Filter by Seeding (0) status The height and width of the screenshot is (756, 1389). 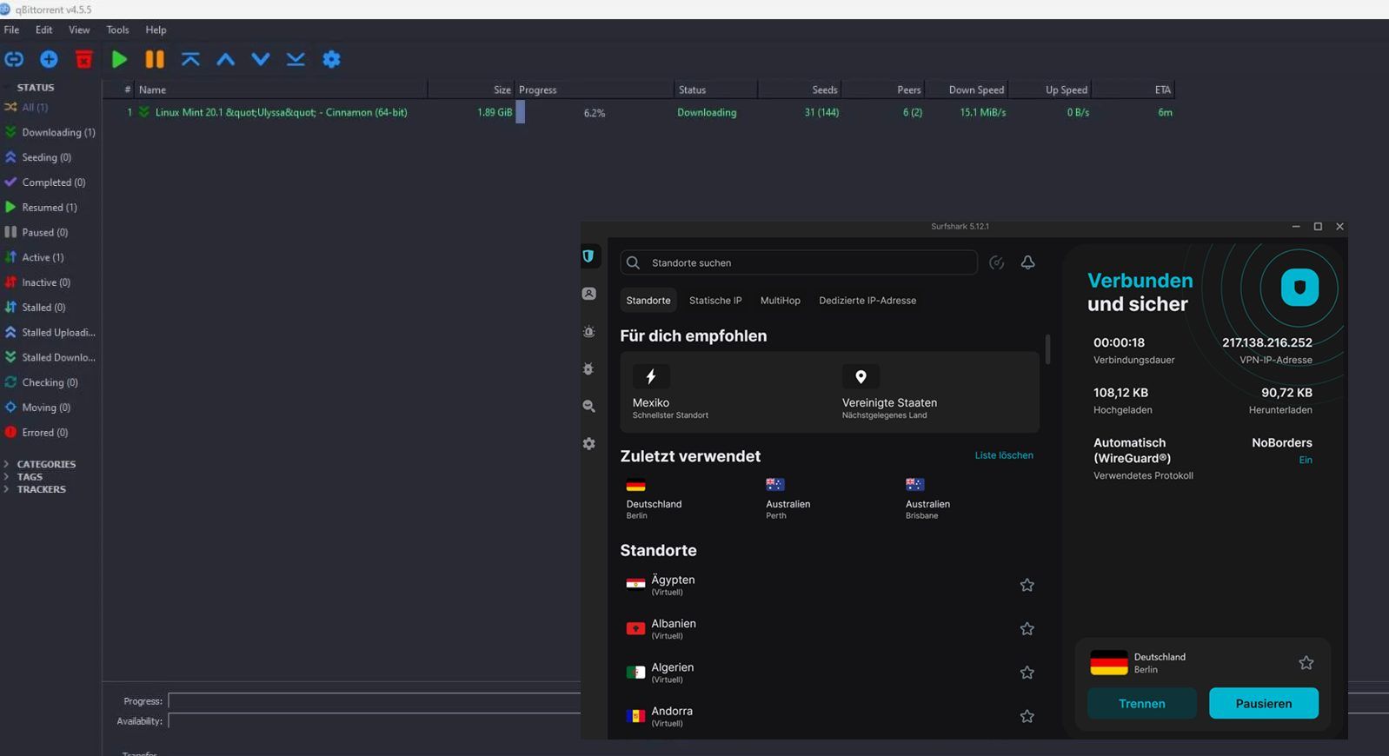(x=38, y=157)
